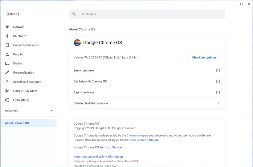Open Important use and safety information link
This screenshot has width=253, height=167.
click(x=98, y=157)
